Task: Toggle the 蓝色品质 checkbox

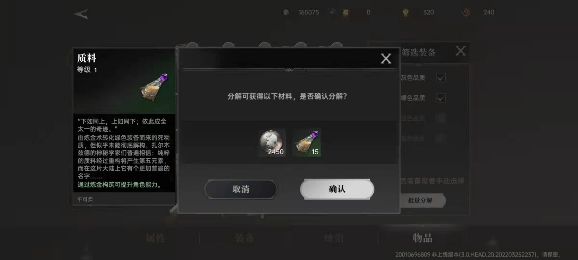Action: (441, 118)
